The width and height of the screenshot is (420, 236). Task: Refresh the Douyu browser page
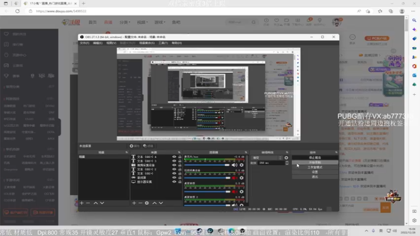(x=17, y=11)
